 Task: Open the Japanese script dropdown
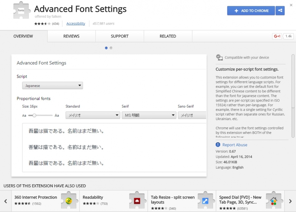tap(52, 86)
